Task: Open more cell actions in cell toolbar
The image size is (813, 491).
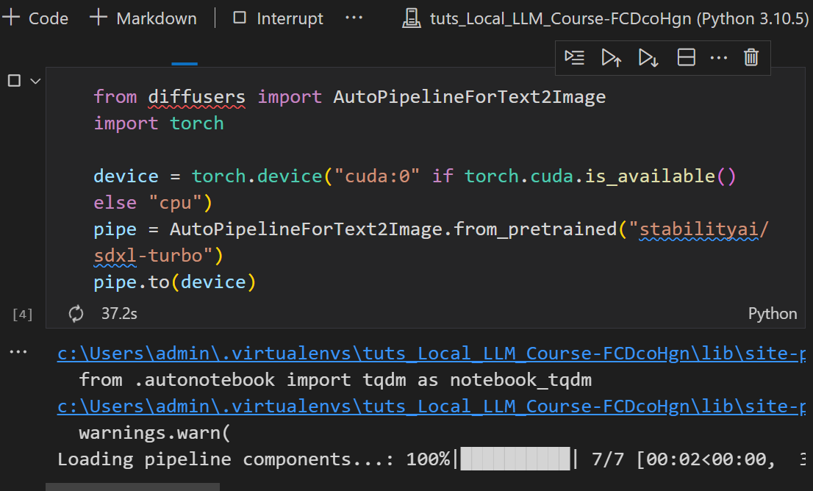Action: pyautogui.click(x=718, y=57)
